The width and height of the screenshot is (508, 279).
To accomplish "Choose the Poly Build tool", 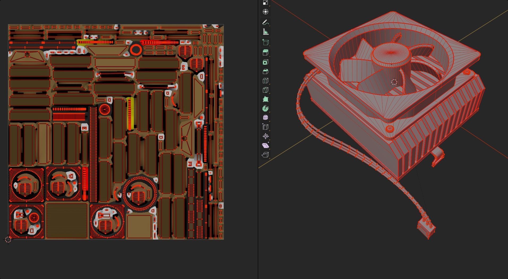I will tap(265, 99).
